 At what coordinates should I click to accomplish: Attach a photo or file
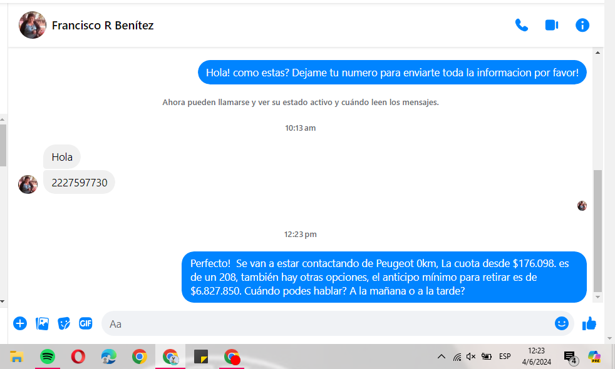pos(42,323)
